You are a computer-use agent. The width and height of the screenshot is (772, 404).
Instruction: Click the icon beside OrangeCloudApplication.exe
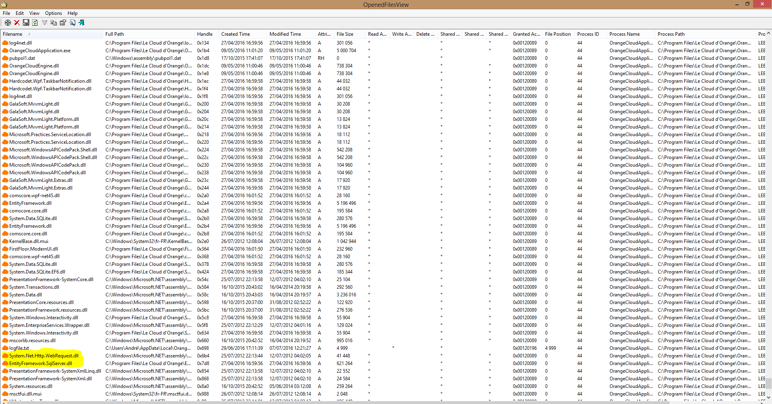coord(4,50)
